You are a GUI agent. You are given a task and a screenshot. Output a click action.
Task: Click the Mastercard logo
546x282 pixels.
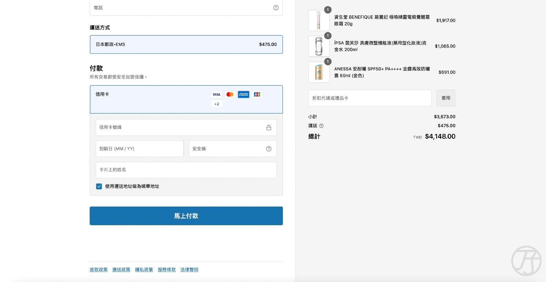(x=230, y=94)
